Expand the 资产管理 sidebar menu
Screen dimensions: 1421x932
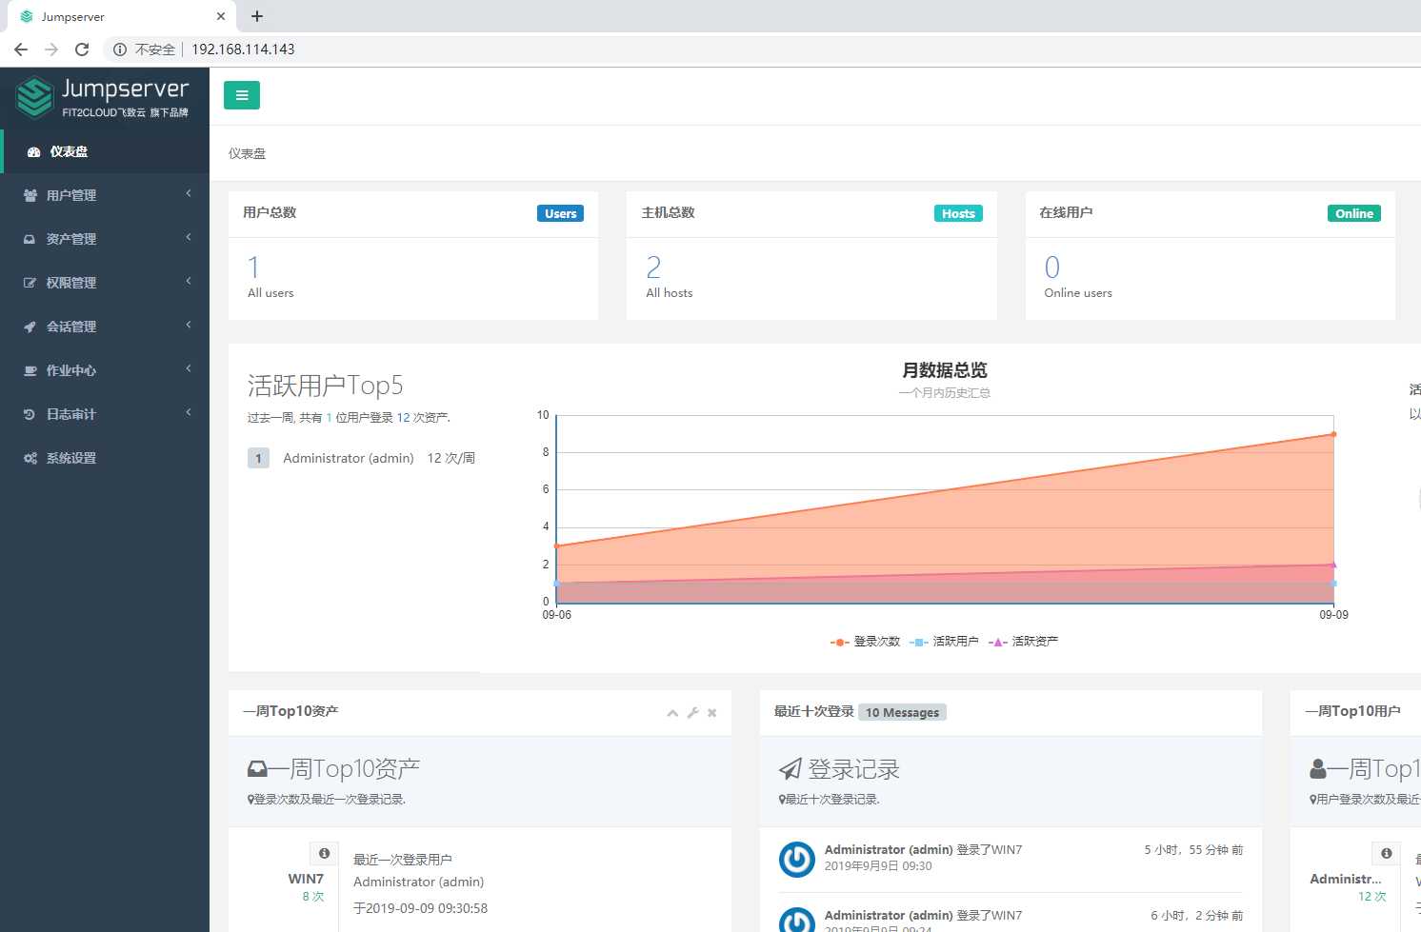click(x=105, y=239)
